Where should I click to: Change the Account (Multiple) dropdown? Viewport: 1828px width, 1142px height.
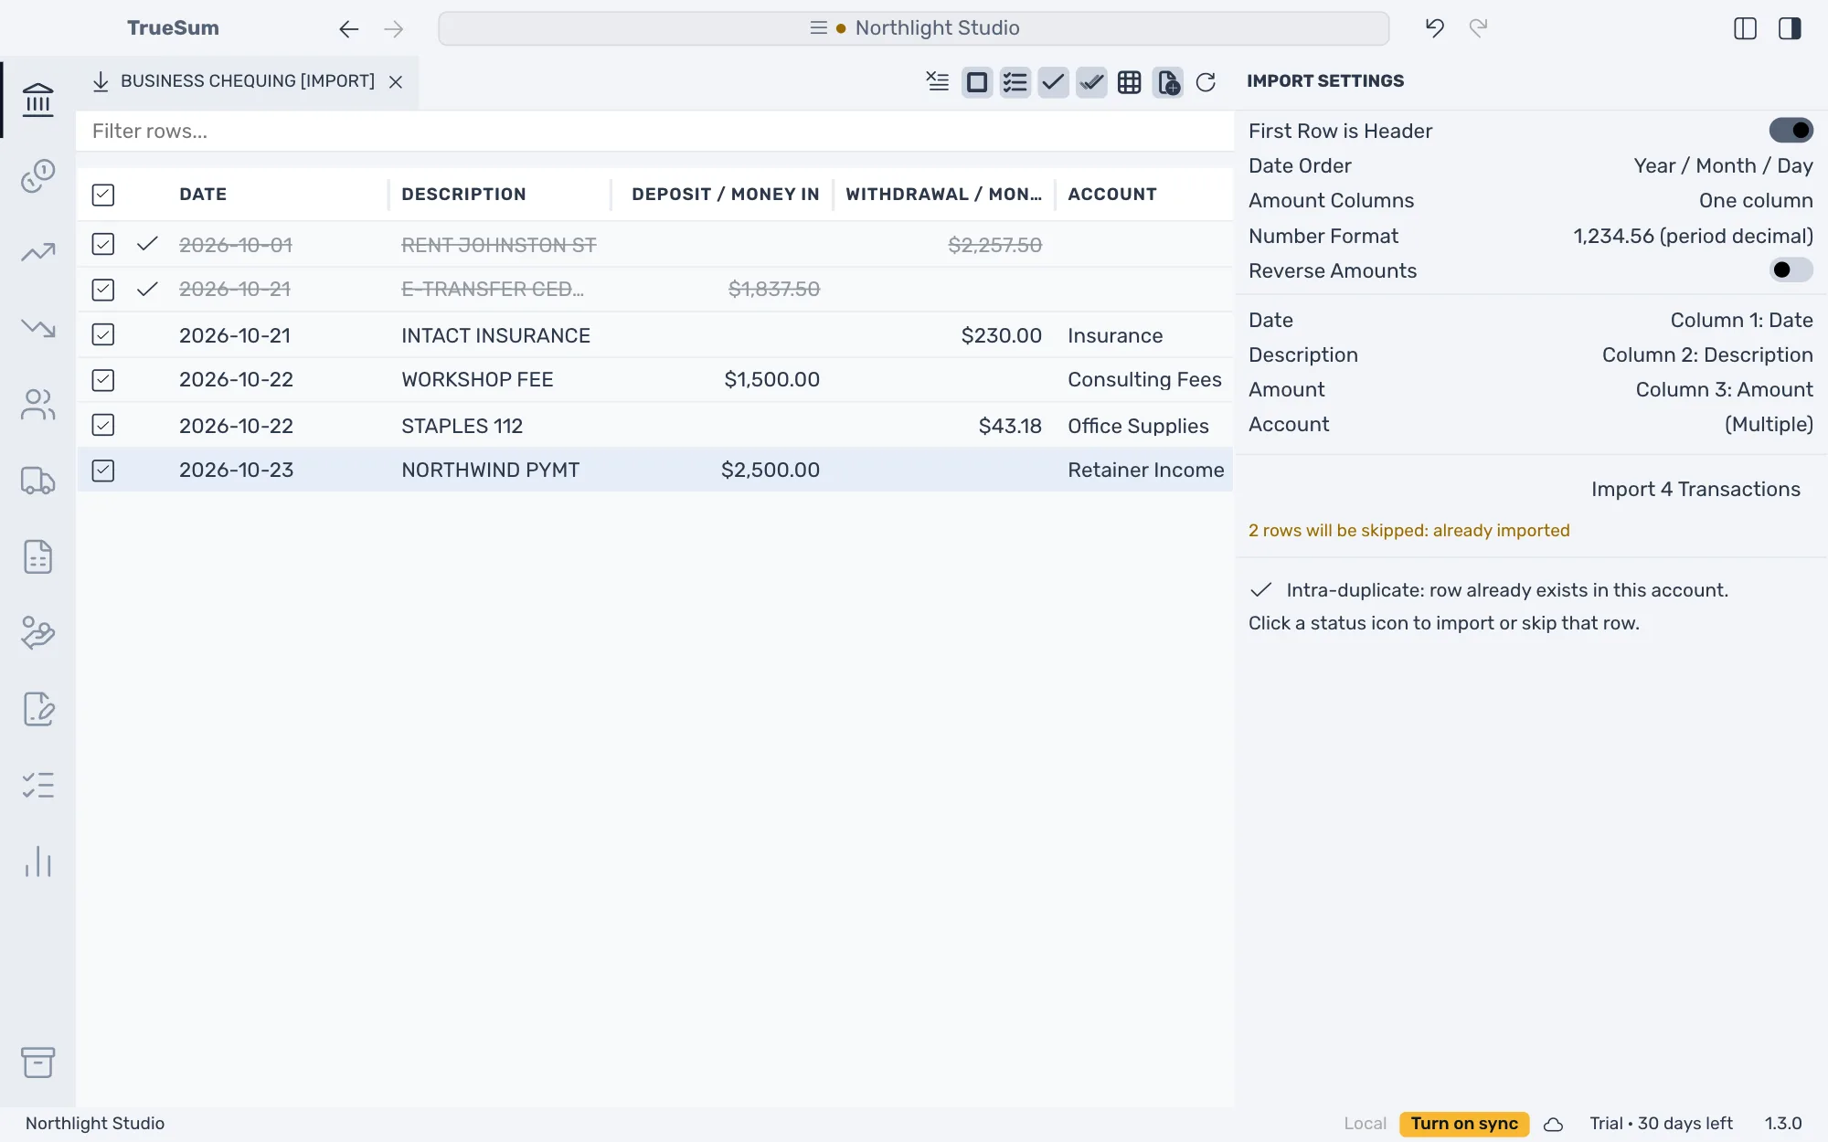point(1769,424)
